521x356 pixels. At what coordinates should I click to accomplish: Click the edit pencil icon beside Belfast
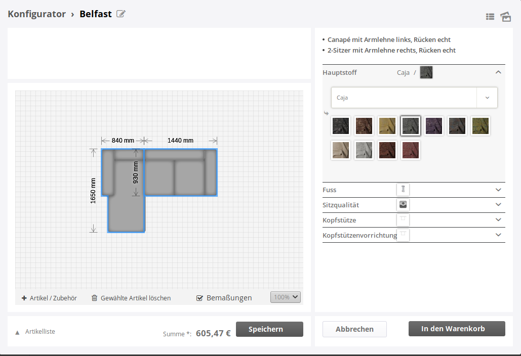coord(121,14)
